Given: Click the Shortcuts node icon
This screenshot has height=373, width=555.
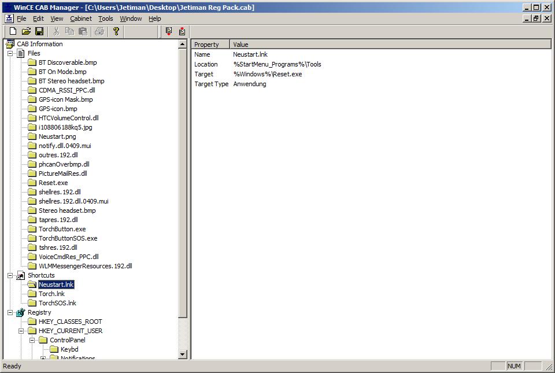Looking at the screenshot, I should pos(21,275).
